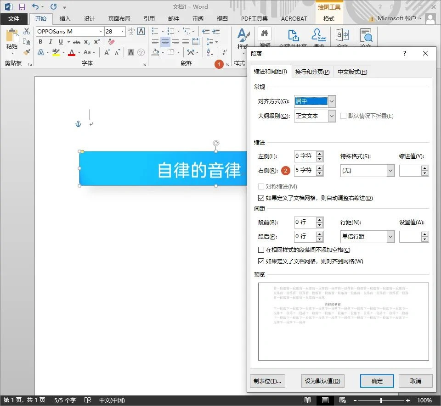Image resolution: width=441 pixels, height=406 pixels.
Task: Click the subscript icon
Action: click(x=86, y=42)
